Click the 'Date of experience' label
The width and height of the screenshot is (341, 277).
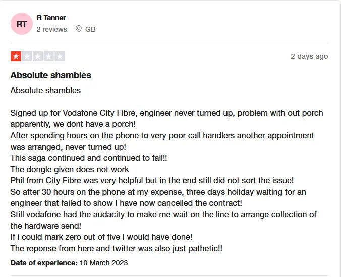[x=44, y=263]
